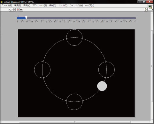
Task: Click the horizontal scrollbar thumb
Action: pos(75,122)
